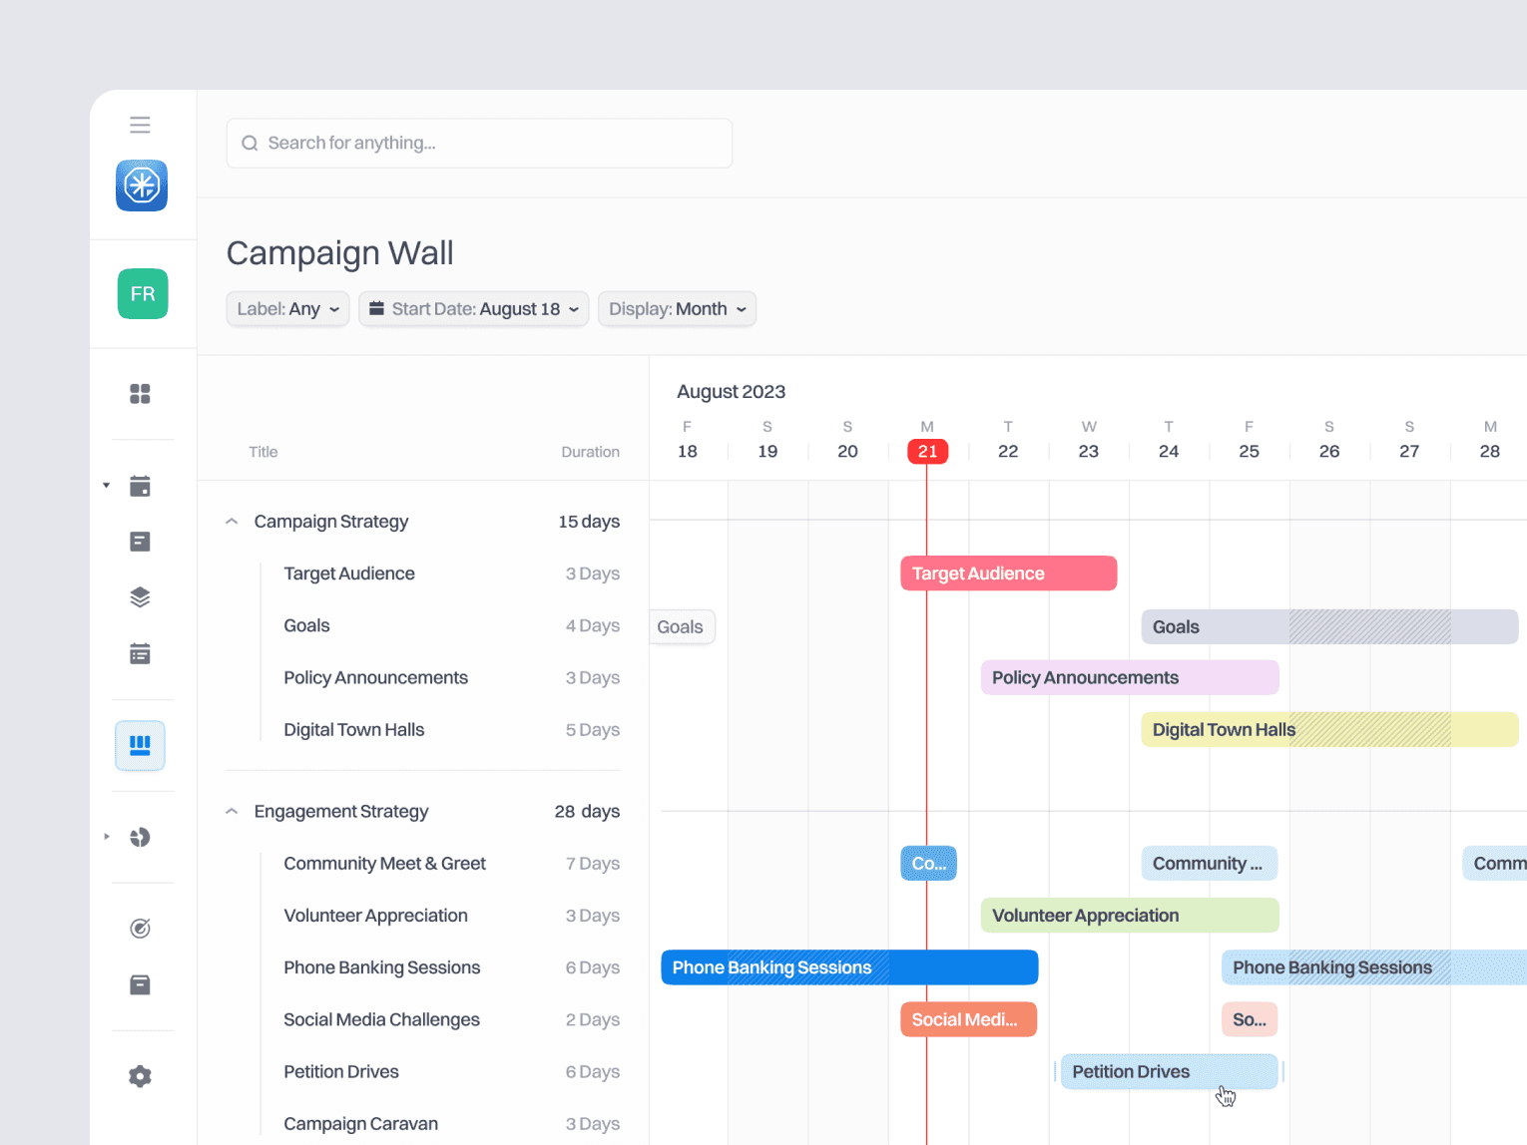Select the highlighted date 21 marker
The image size is (1527, 1145).
pos(926,451)
